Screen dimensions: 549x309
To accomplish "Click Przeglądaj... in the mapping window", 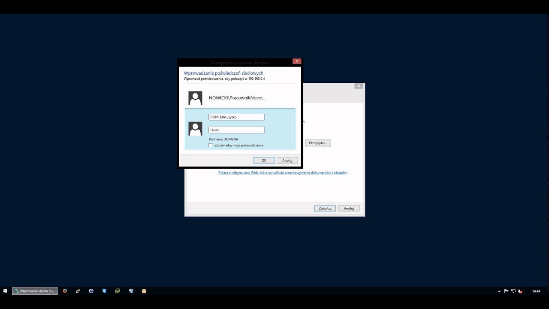I will pyautogui.click(x=318, y=143).
